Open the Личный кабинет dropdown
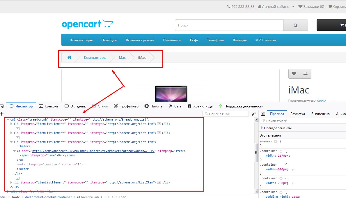Viewport: 346px width, 198px height. [x=276, y=6]
